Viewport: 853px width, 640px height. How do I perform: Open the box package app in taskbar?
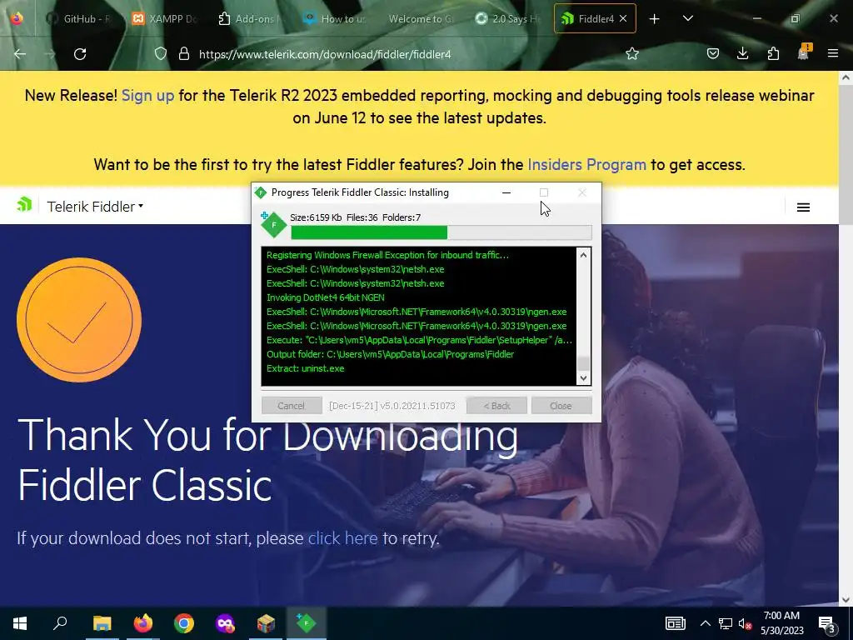click(266, 623)
